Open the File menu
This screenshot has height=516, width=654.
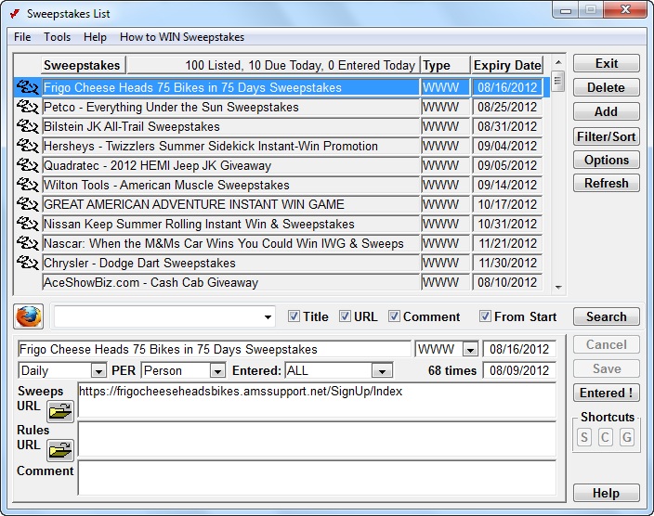tap(22, 37)
